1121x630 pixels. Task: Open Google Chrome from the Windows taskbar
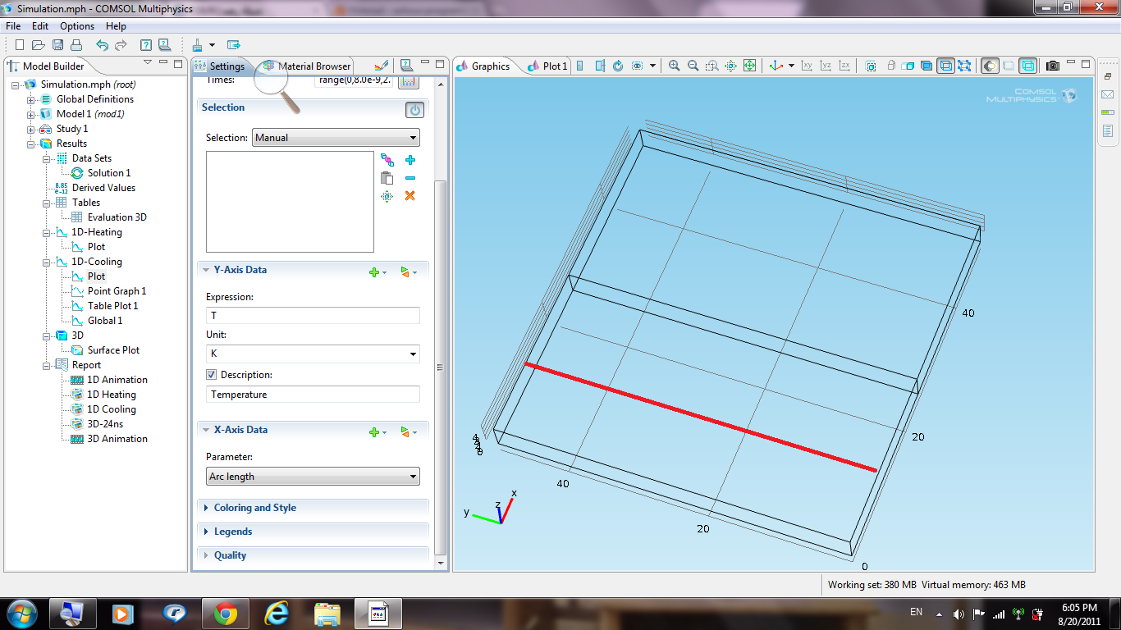click(x=226, y=613)
